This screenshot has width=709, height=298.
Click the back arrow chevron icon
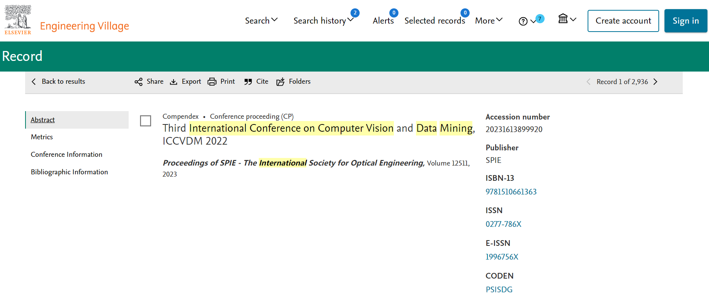tap(34, 81)
